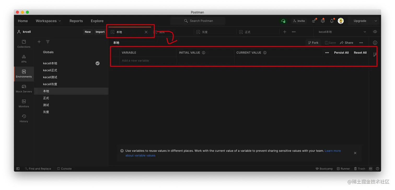Open the Collections sidebar section
This screenshot has height=190, width=395.
(24, 44)
